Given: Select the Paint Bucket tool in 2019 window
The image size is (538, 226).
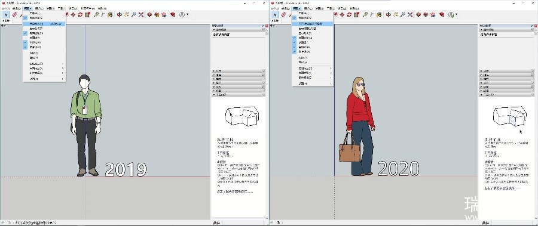Looking at the screenshot, I should (x=110, y=15).
